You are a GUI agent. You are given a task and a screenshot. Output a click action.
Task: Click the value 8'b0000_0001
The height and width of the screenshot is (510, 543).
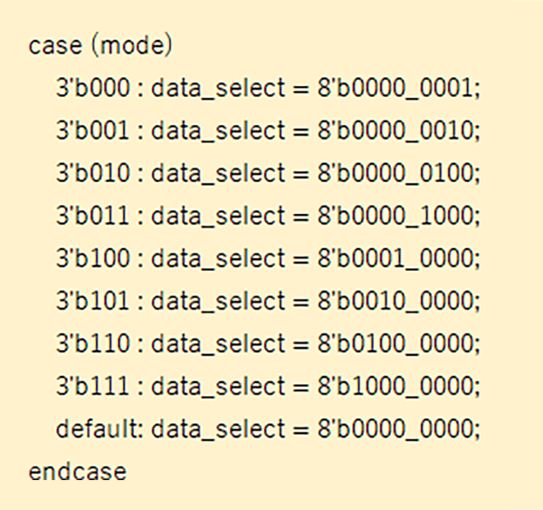point(395,87)
